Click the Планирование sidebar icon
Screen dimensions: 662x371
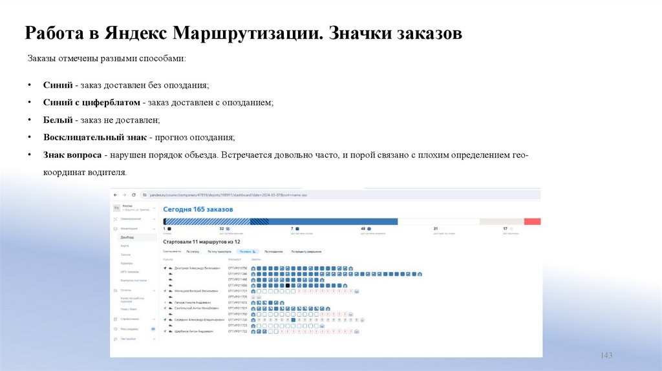click(x=116, y=219)
